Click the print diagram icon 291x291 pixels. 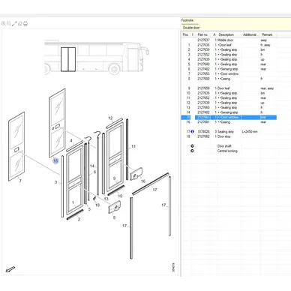pos(25,24)
